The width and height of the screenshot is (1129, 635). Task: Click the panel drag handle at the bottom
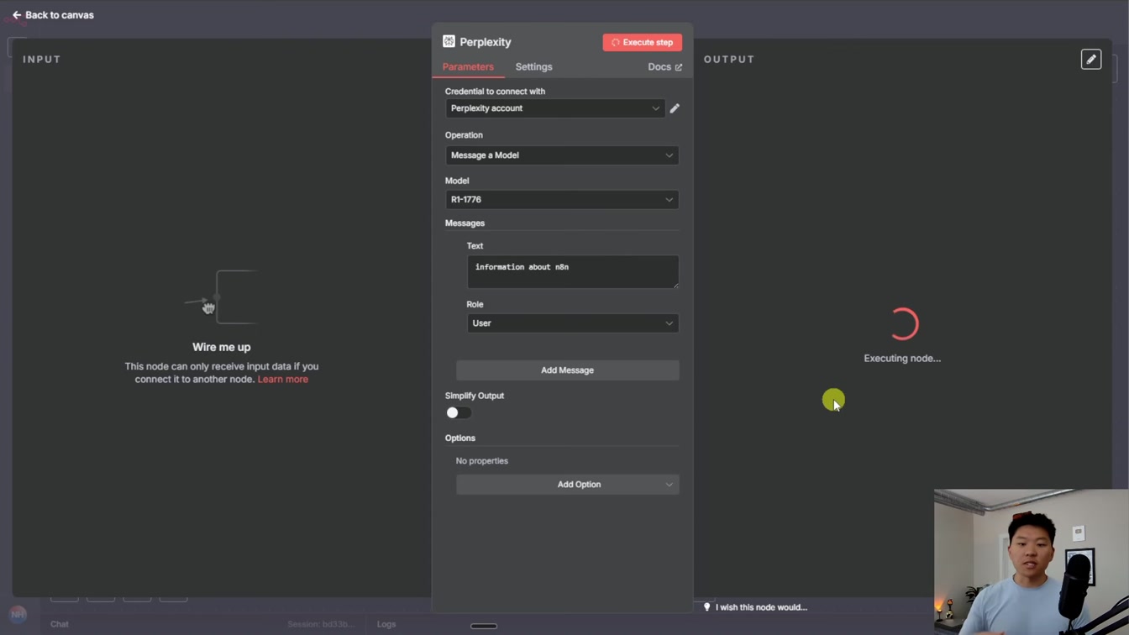[x=484, y=626]
